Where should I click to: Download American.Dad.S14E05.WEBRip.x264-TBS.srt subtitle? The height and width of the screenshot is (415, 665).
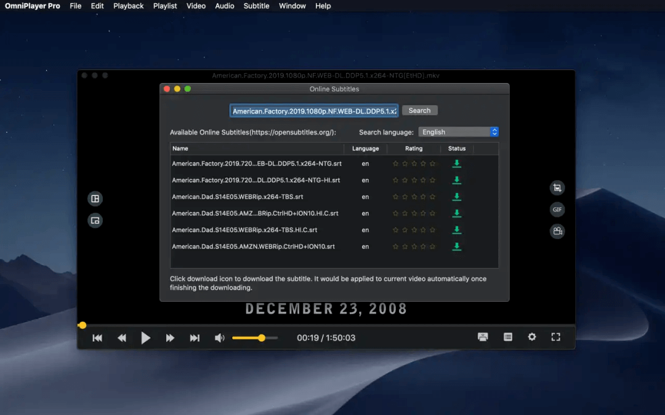(x=456, y=197)
